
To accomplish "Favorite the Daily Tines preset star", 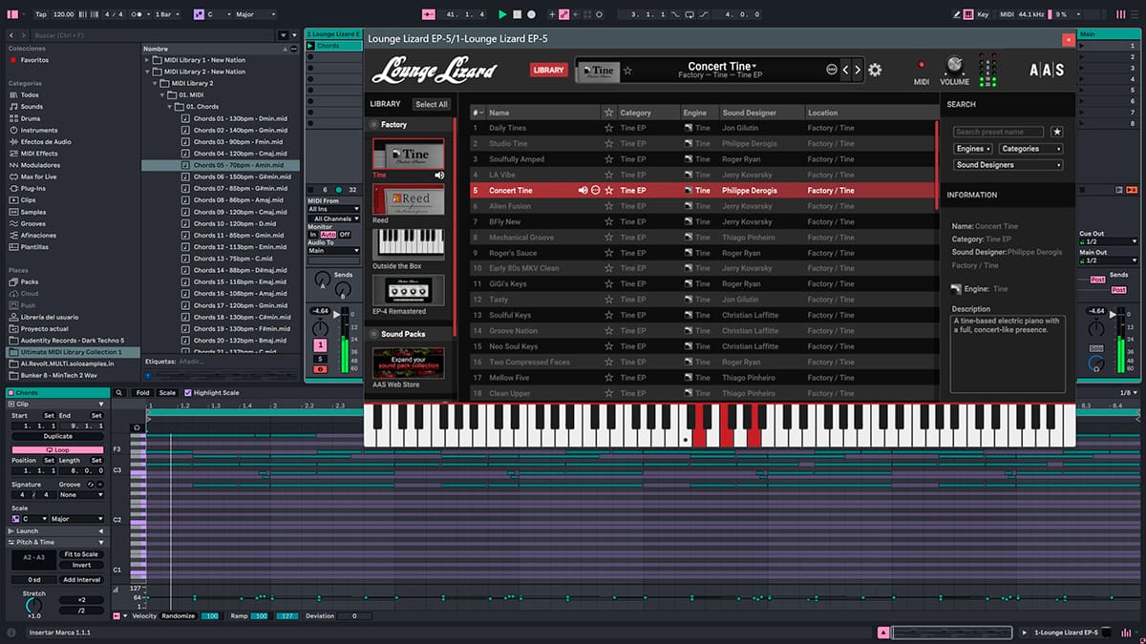I will [x=608, y=128].
